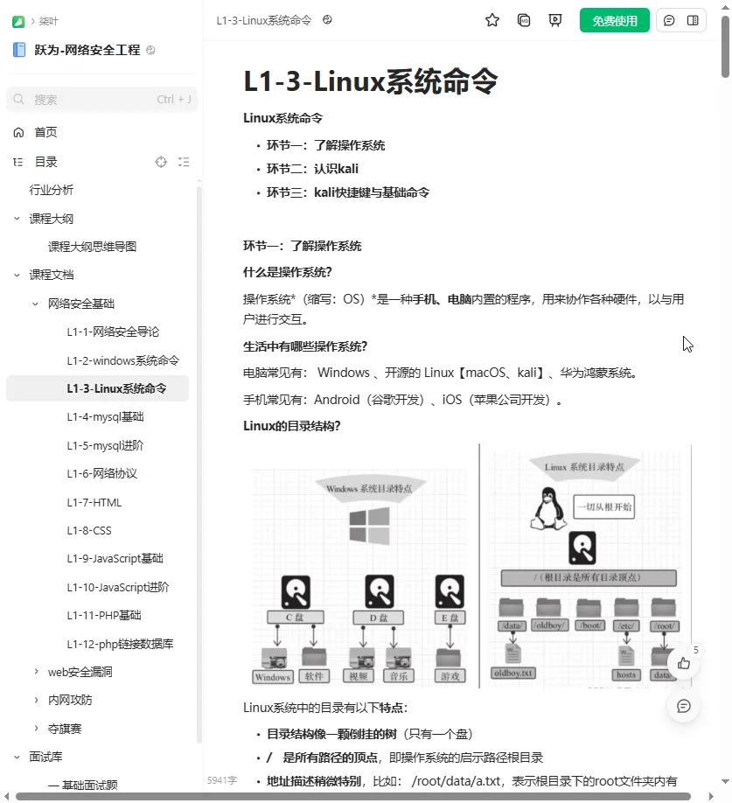Locate current document with the target icon
The height and width of the screenshot is (803, 732).
click(161, 162)
